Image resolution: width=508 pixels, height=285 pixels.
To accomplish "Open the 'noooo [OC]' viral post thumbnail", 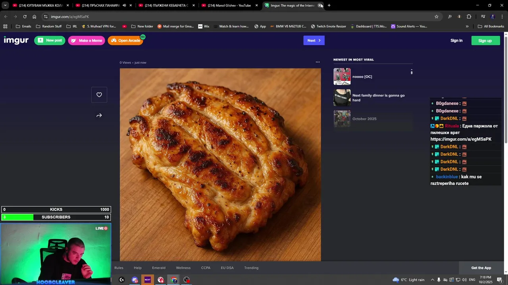I will point(342,76).
